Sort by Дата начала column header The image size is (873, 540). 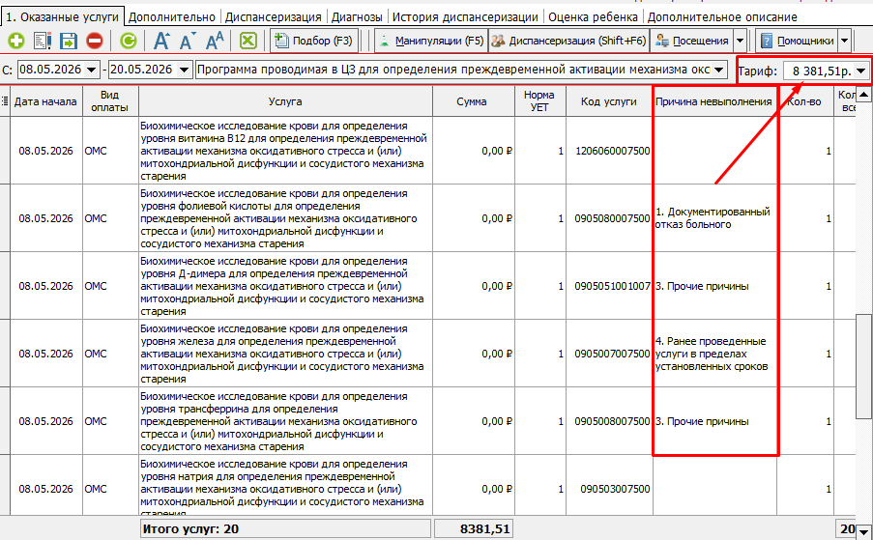point(45,101)
